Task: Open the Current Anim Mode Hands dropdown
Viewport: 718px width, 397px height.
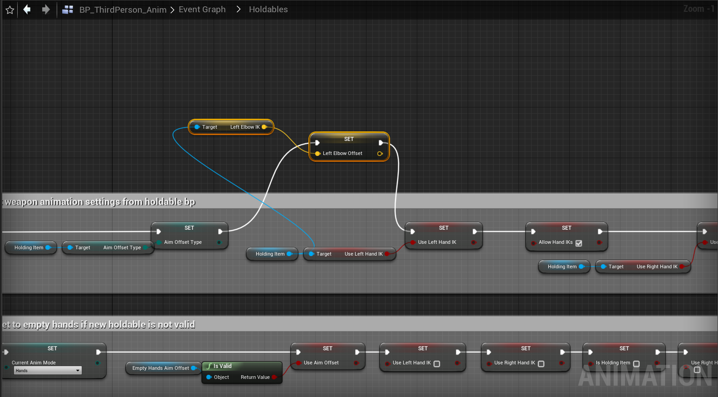Action: pyautogui.click(x=48, y=371)
